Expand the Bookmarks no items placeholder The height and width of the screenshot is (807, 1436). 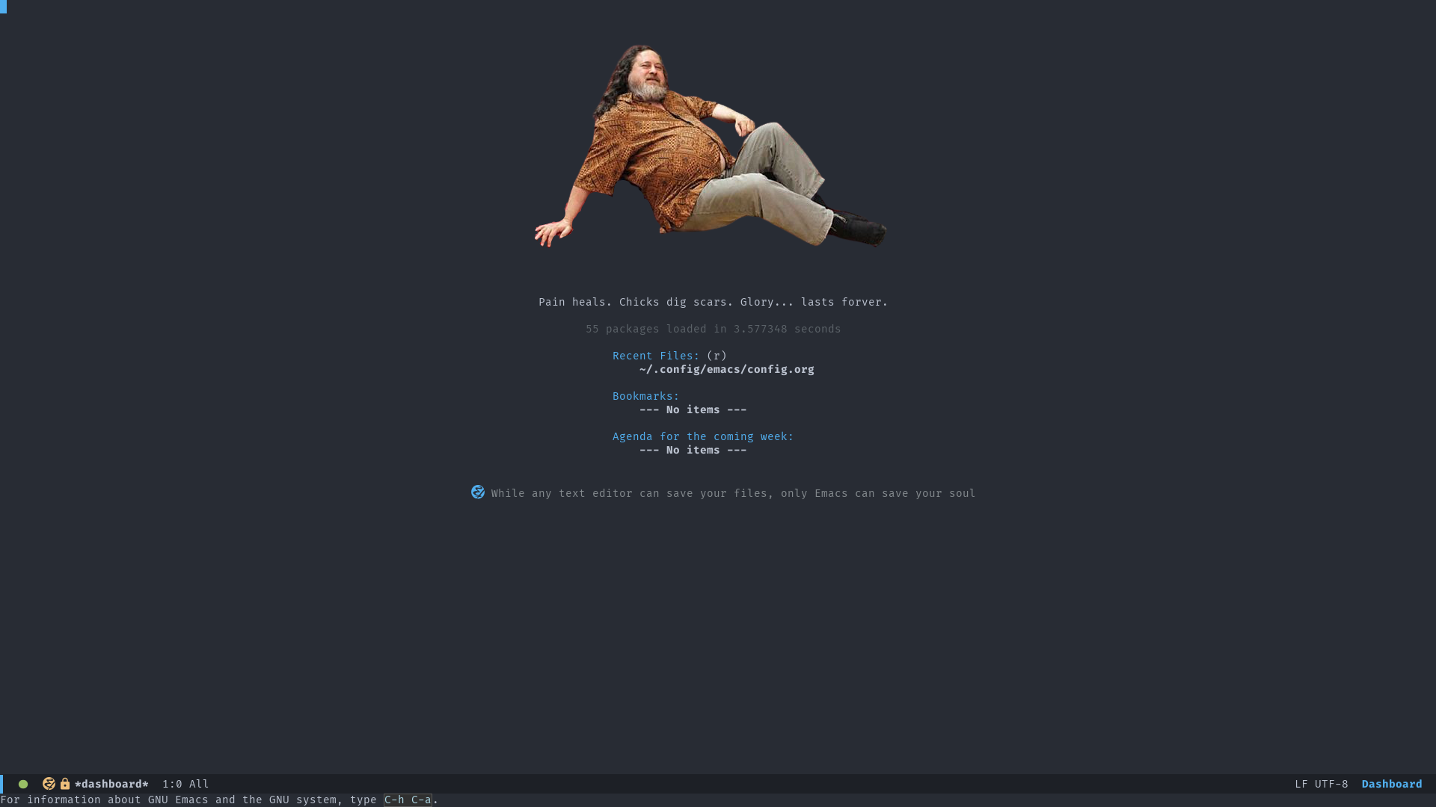coord(693,409)
